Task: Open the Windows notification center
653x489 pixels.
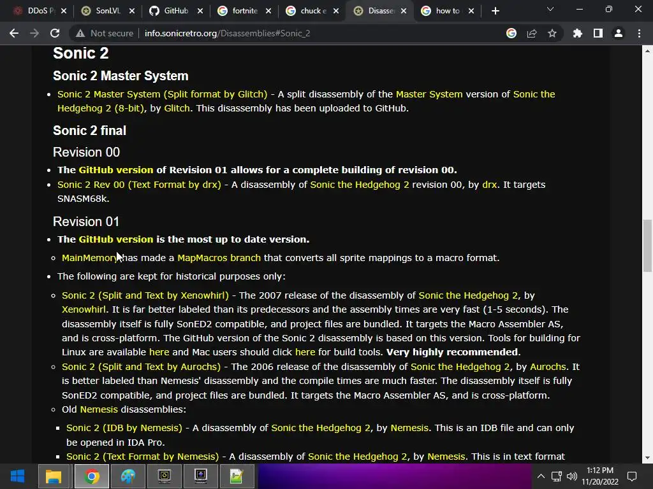Action: coord(632,476)
